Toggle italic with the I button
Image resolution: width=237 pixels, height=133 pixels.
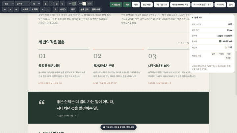51,4
